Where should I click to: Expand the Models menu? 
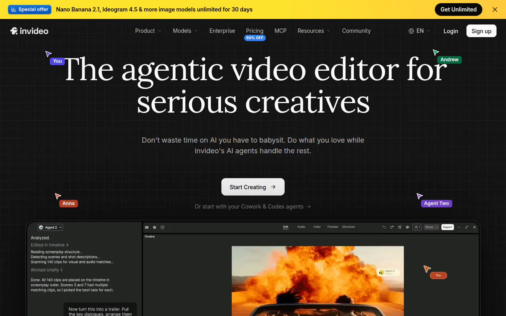[185, 31]
